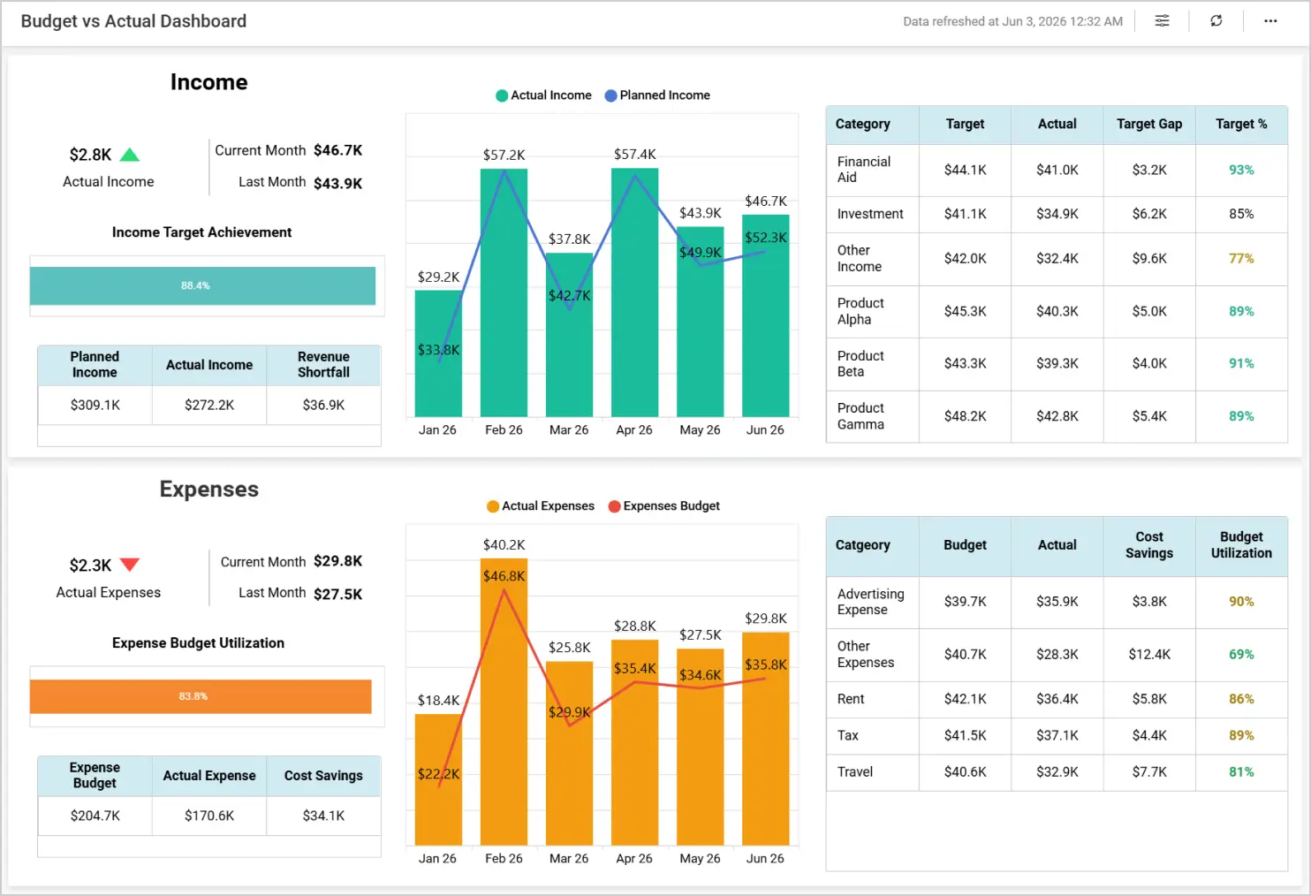This screenshot has height=896, width=1311.
Task: Open the dashboard filter settings icon
Action: pos(1162,21)
